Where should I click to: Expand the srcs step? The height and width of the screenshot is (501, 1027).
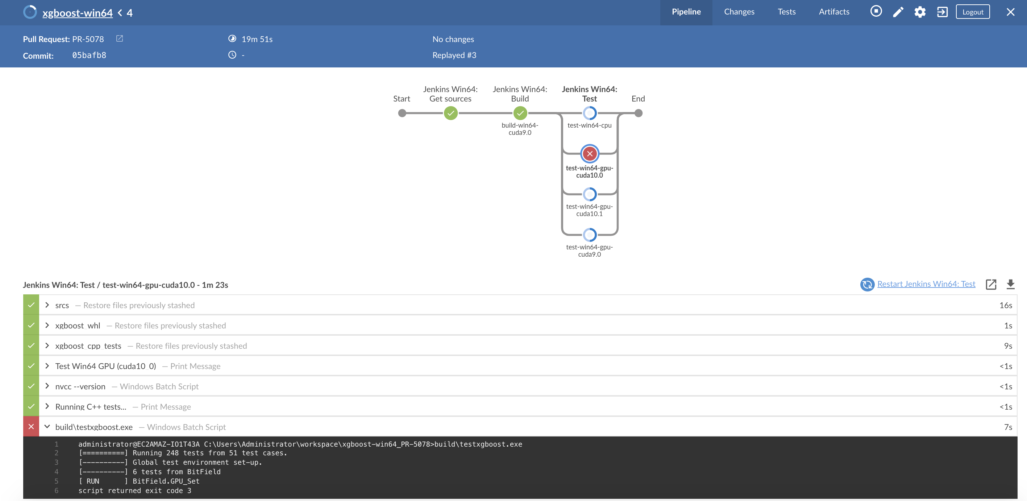[x=47, y=305]
